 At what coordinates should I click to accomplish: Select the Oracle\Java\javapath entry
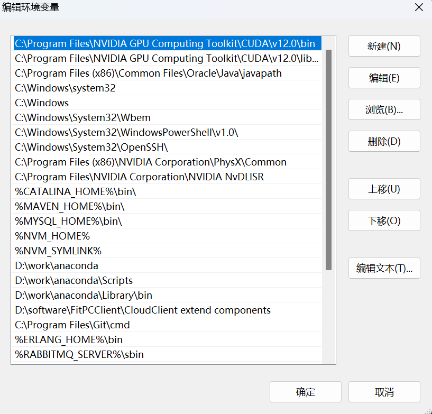[168, 73]
